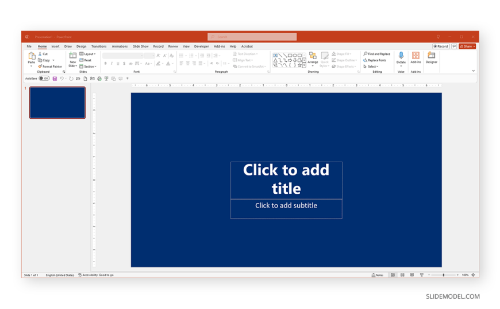500x309 pixels.
Task: Open the comments icon beside Record
Action: click(x=454, y=46)
